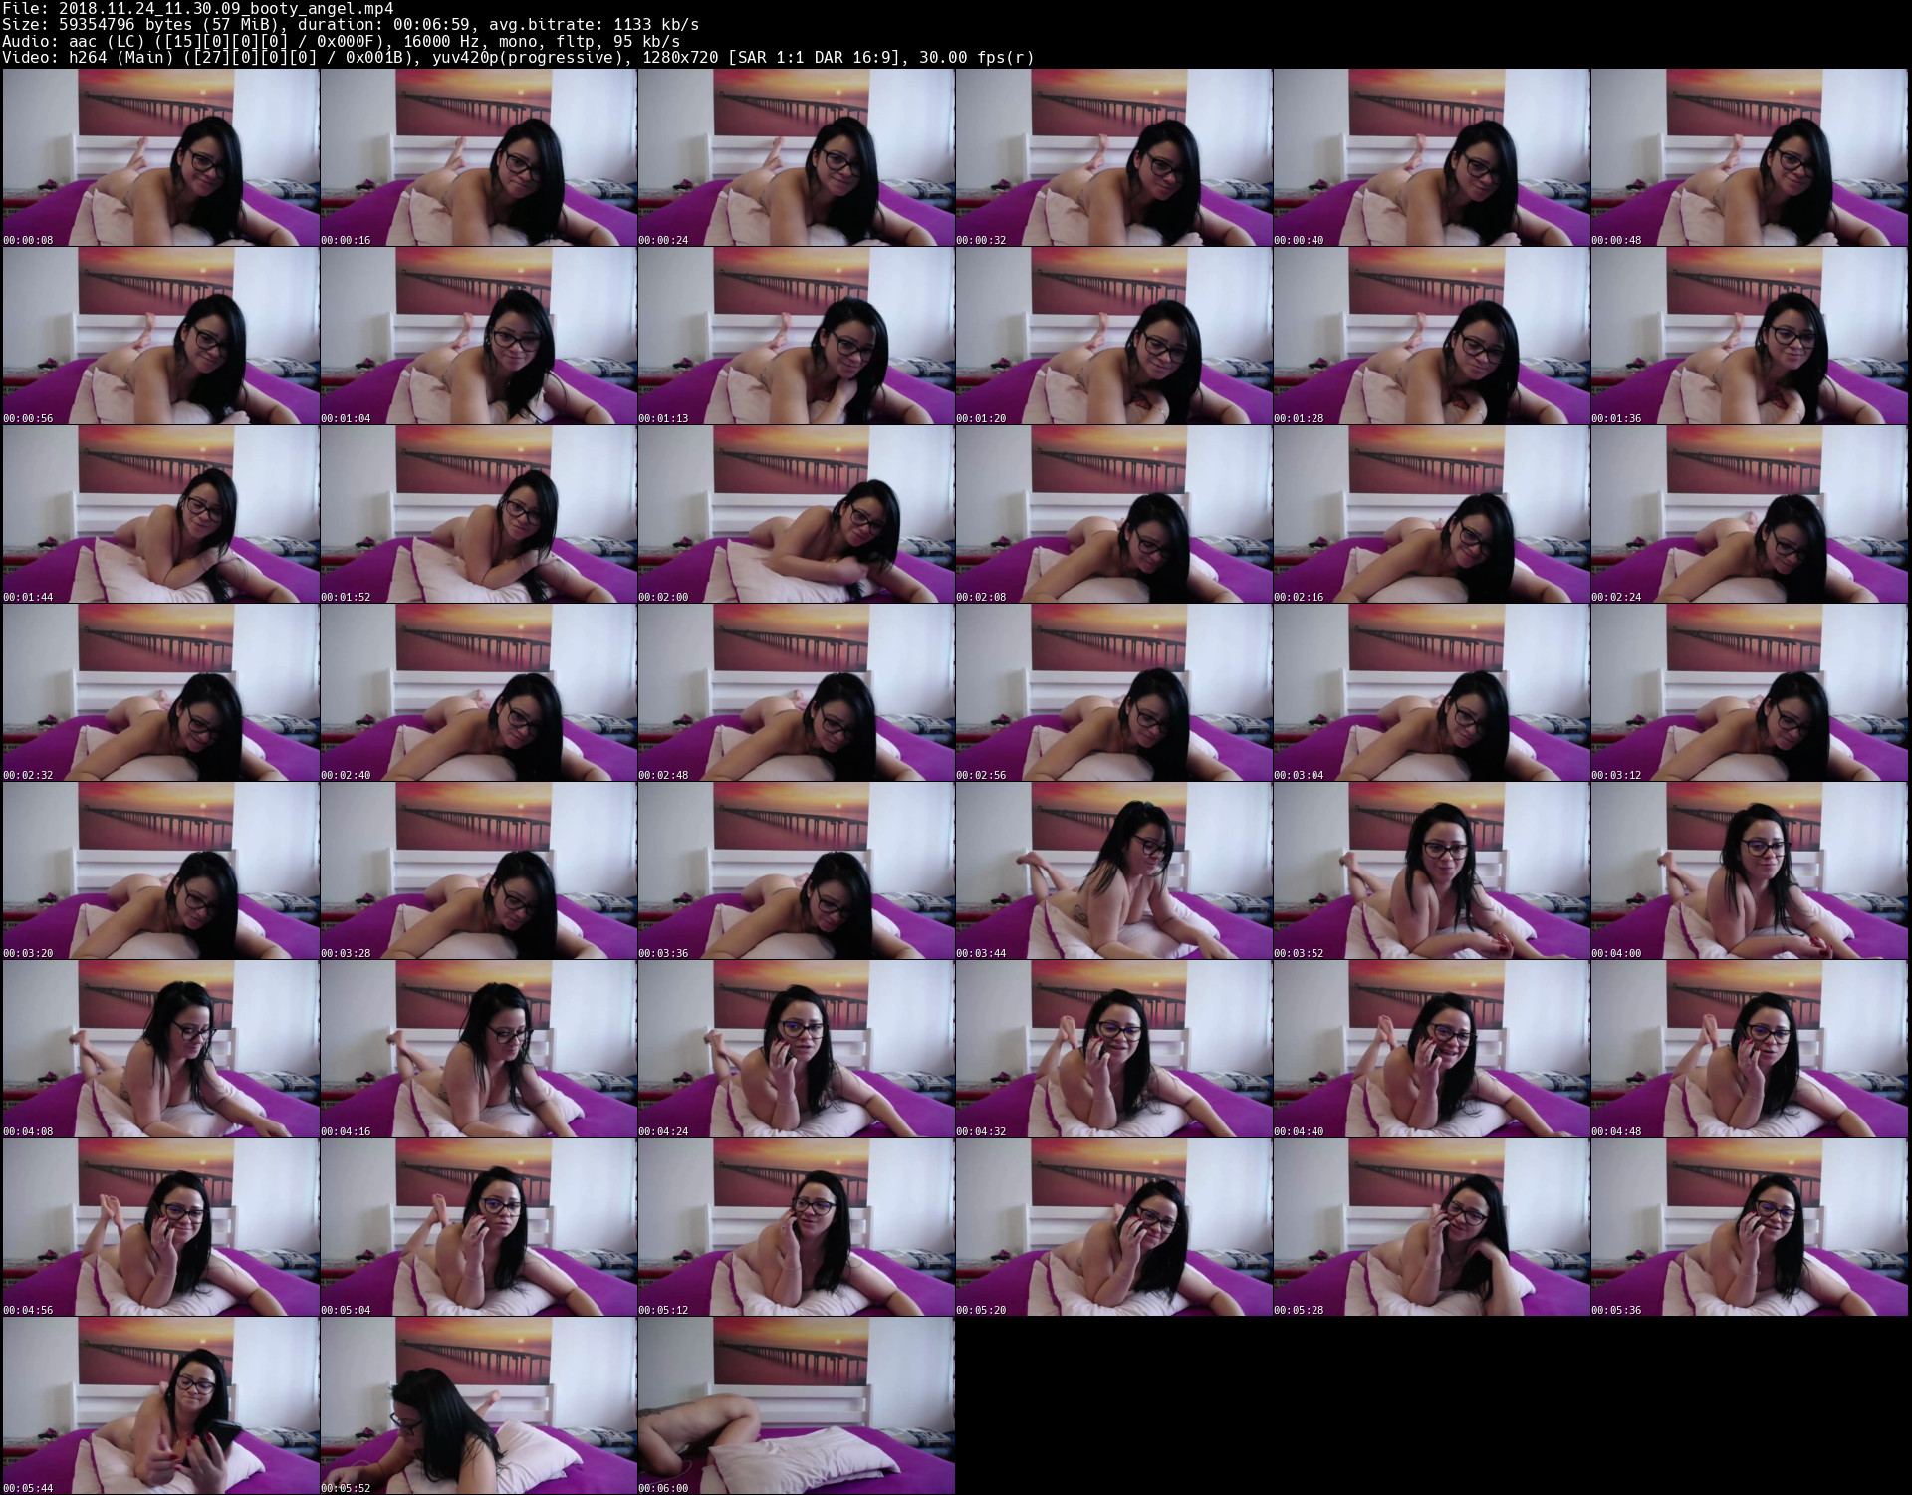The height and width of the screenshot is (1495, 1912).
Task: Click the 00:05:52 frame in last row
Action: [478, 1405]
